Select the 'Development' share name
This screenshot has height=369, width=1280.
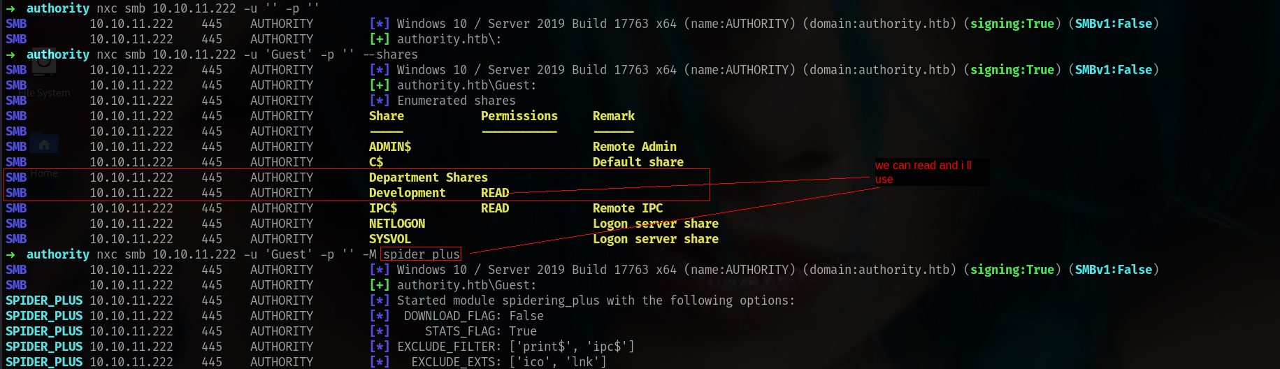[407, 193]
